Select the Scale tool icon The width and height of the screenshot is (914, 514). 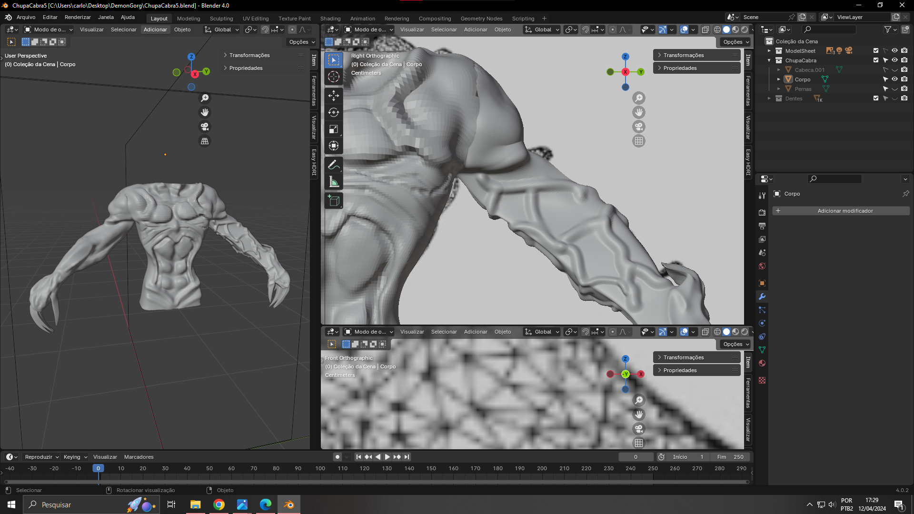pos(334,129)
